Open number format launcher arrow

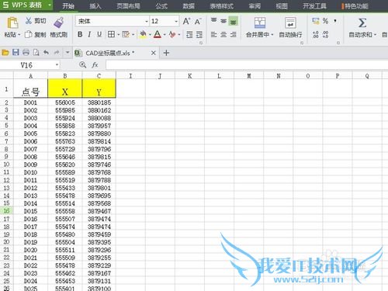point(338,43)
